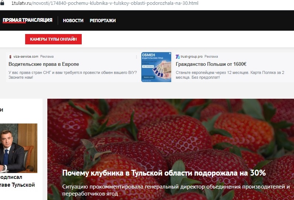Open the РЕПОРТАЖИ section
294x200 pixels.
(102, 20)
